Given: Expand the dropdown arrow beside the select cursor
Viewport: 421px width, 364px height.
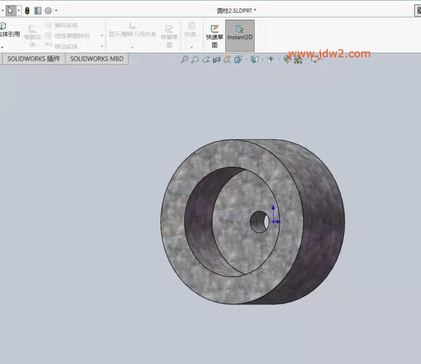Looking at the screenshot, I should coord(19,11).
